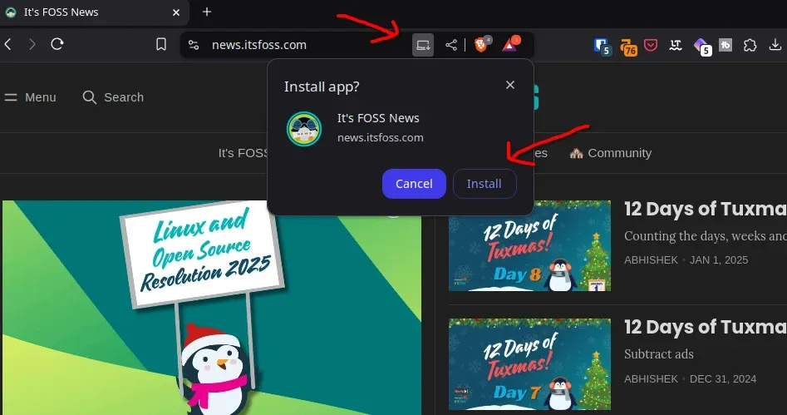Go back to previous page

pyautogui.click(x=8, y=44)
